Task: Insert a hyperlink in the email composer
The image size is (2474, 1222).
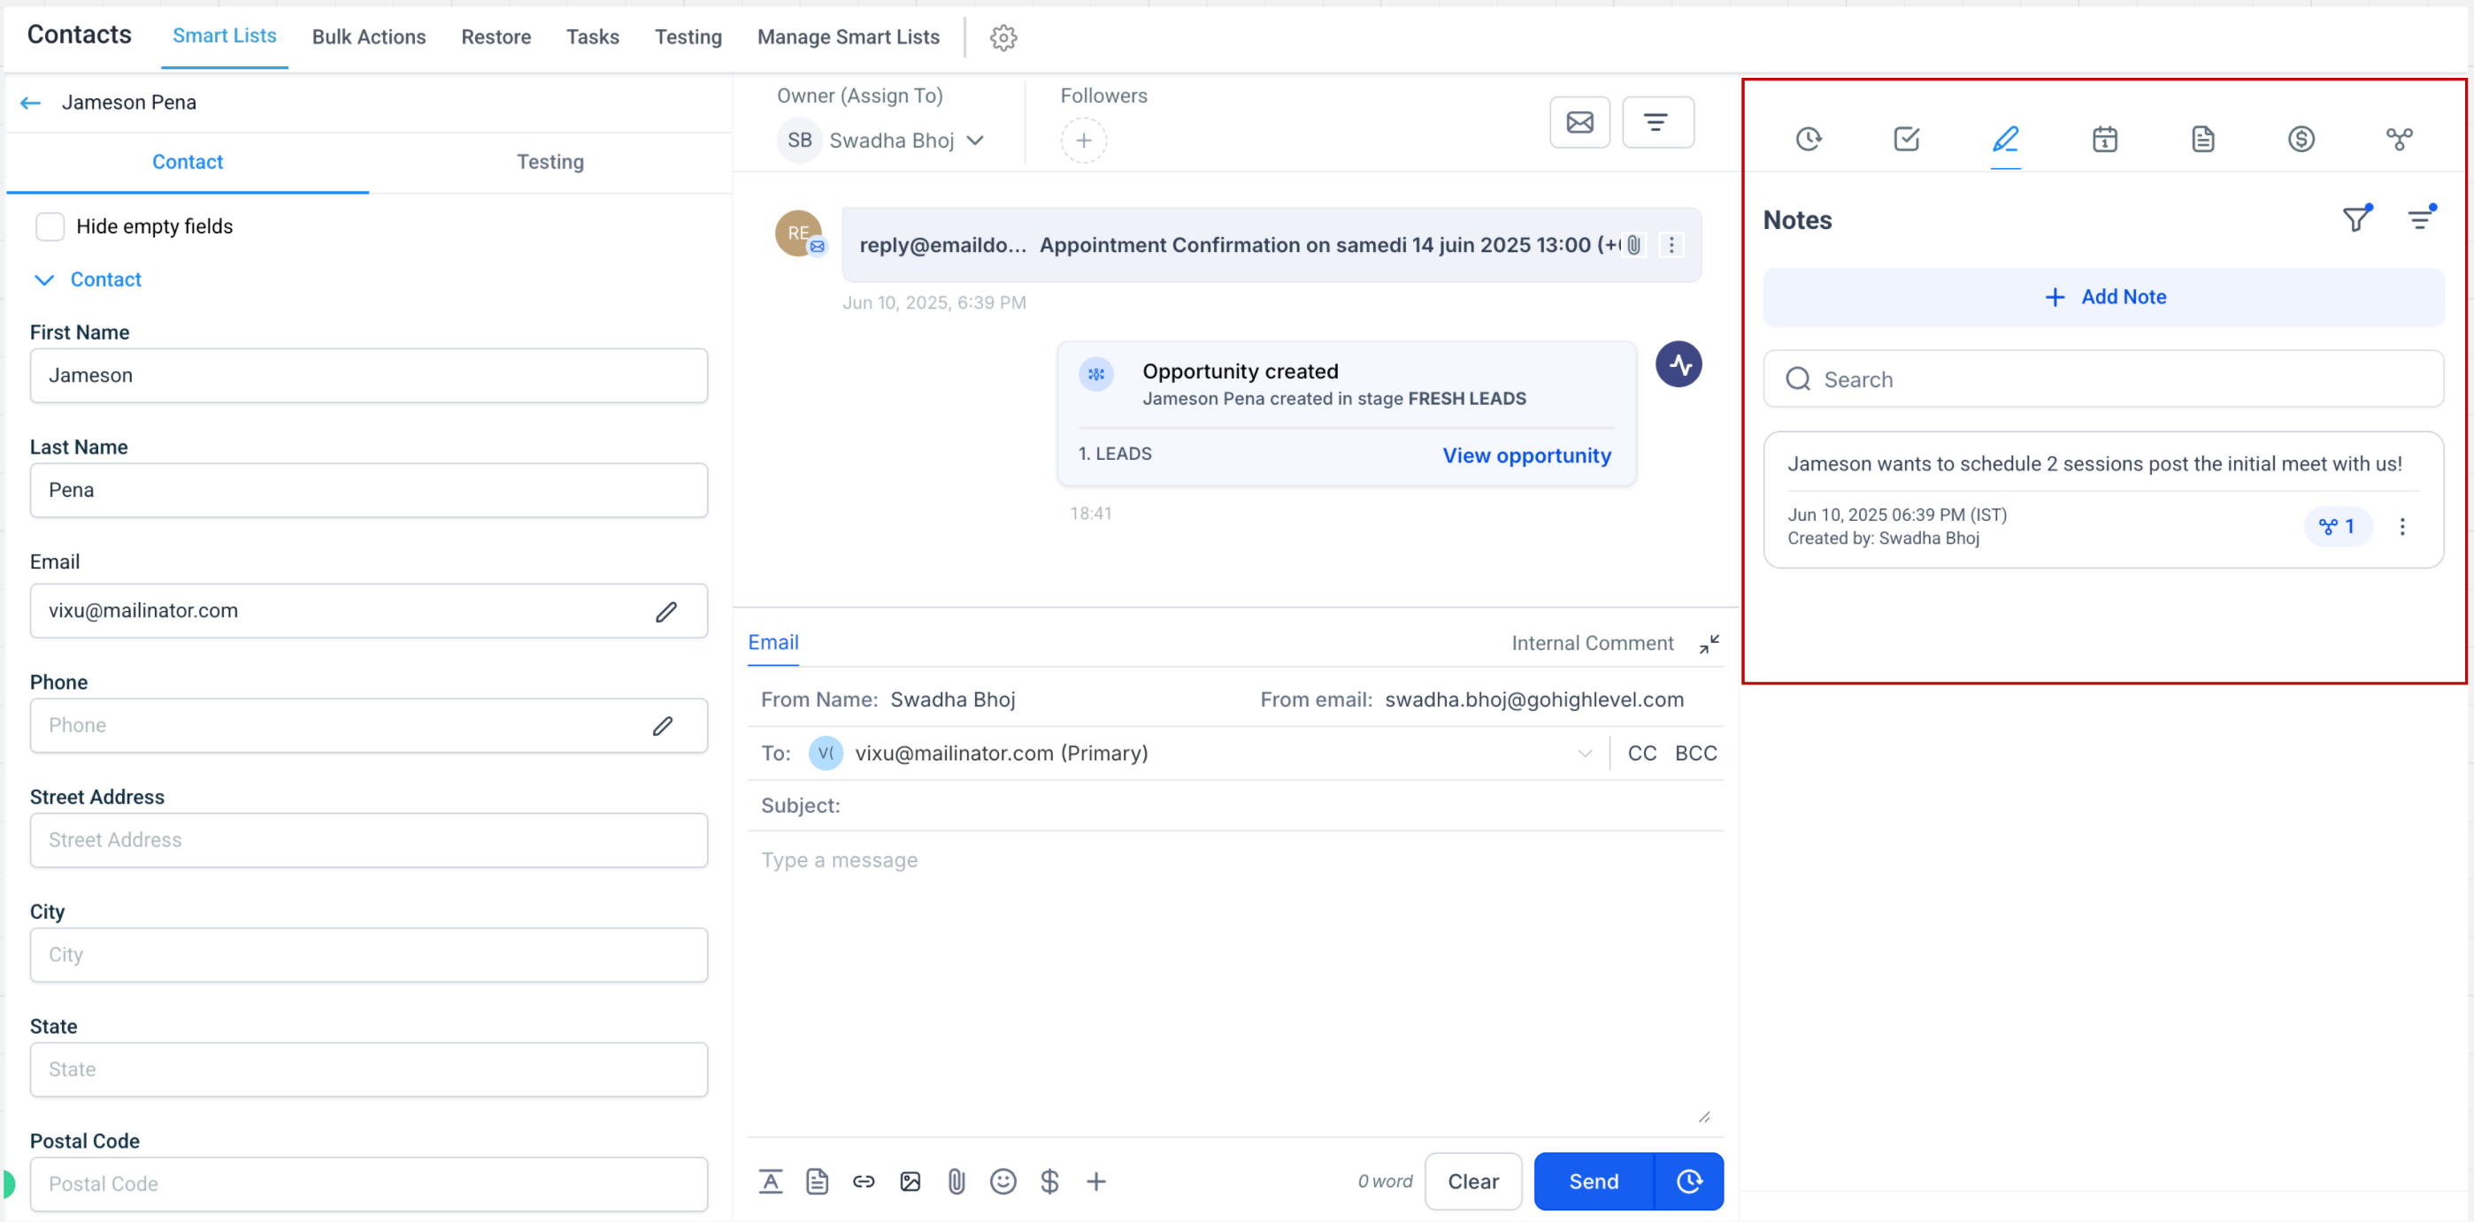Action: tap(864, 1181)
